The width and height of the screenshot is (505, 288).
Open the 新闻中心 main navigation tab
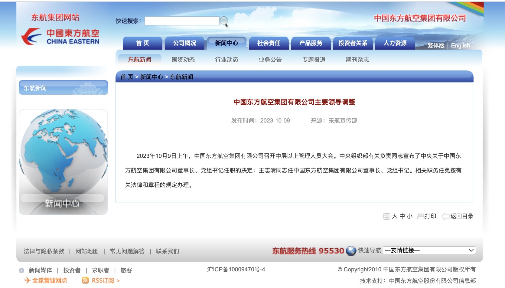[226, 43]
